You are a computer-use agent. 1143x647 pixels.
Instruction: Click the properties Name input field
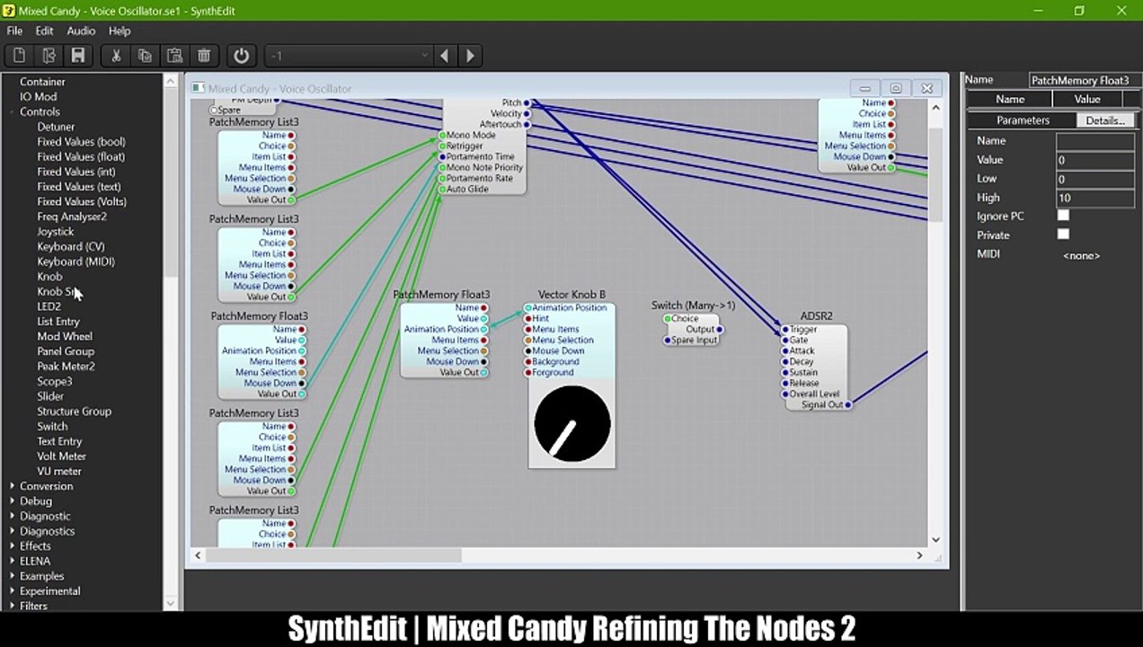(1094, 141)
